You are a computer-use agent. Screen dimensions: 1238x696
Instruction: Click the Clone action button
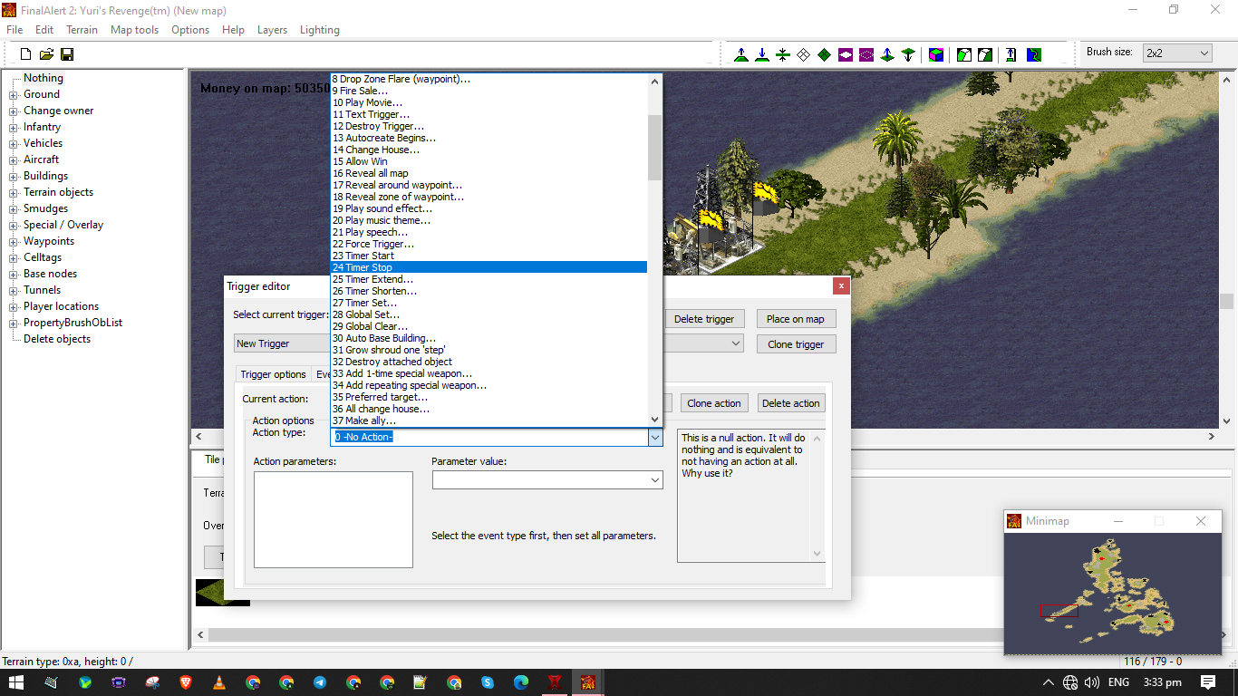click(714, 403)
